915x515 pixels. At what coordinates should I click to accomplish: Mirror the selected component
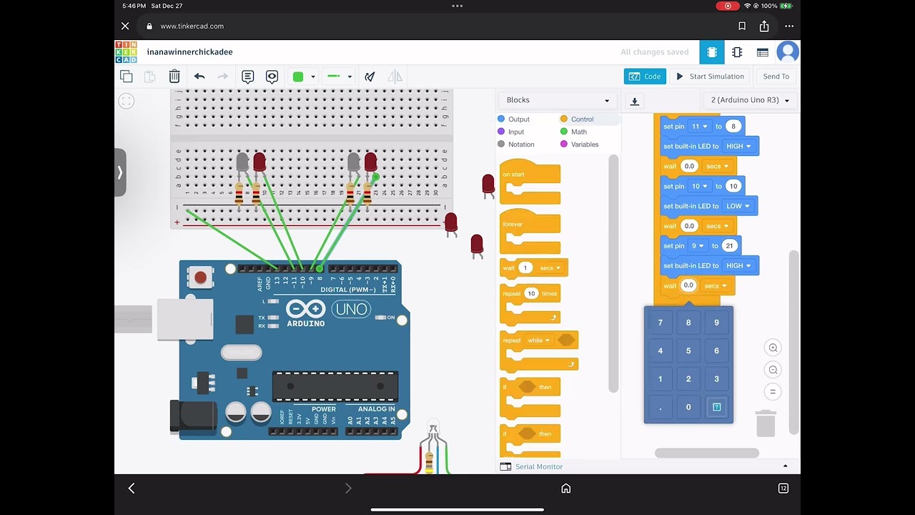pos(395,77)
